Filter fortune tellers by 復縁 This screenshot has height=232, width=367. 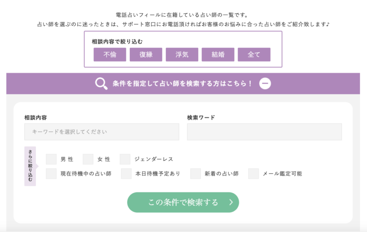tap(146, 55)
